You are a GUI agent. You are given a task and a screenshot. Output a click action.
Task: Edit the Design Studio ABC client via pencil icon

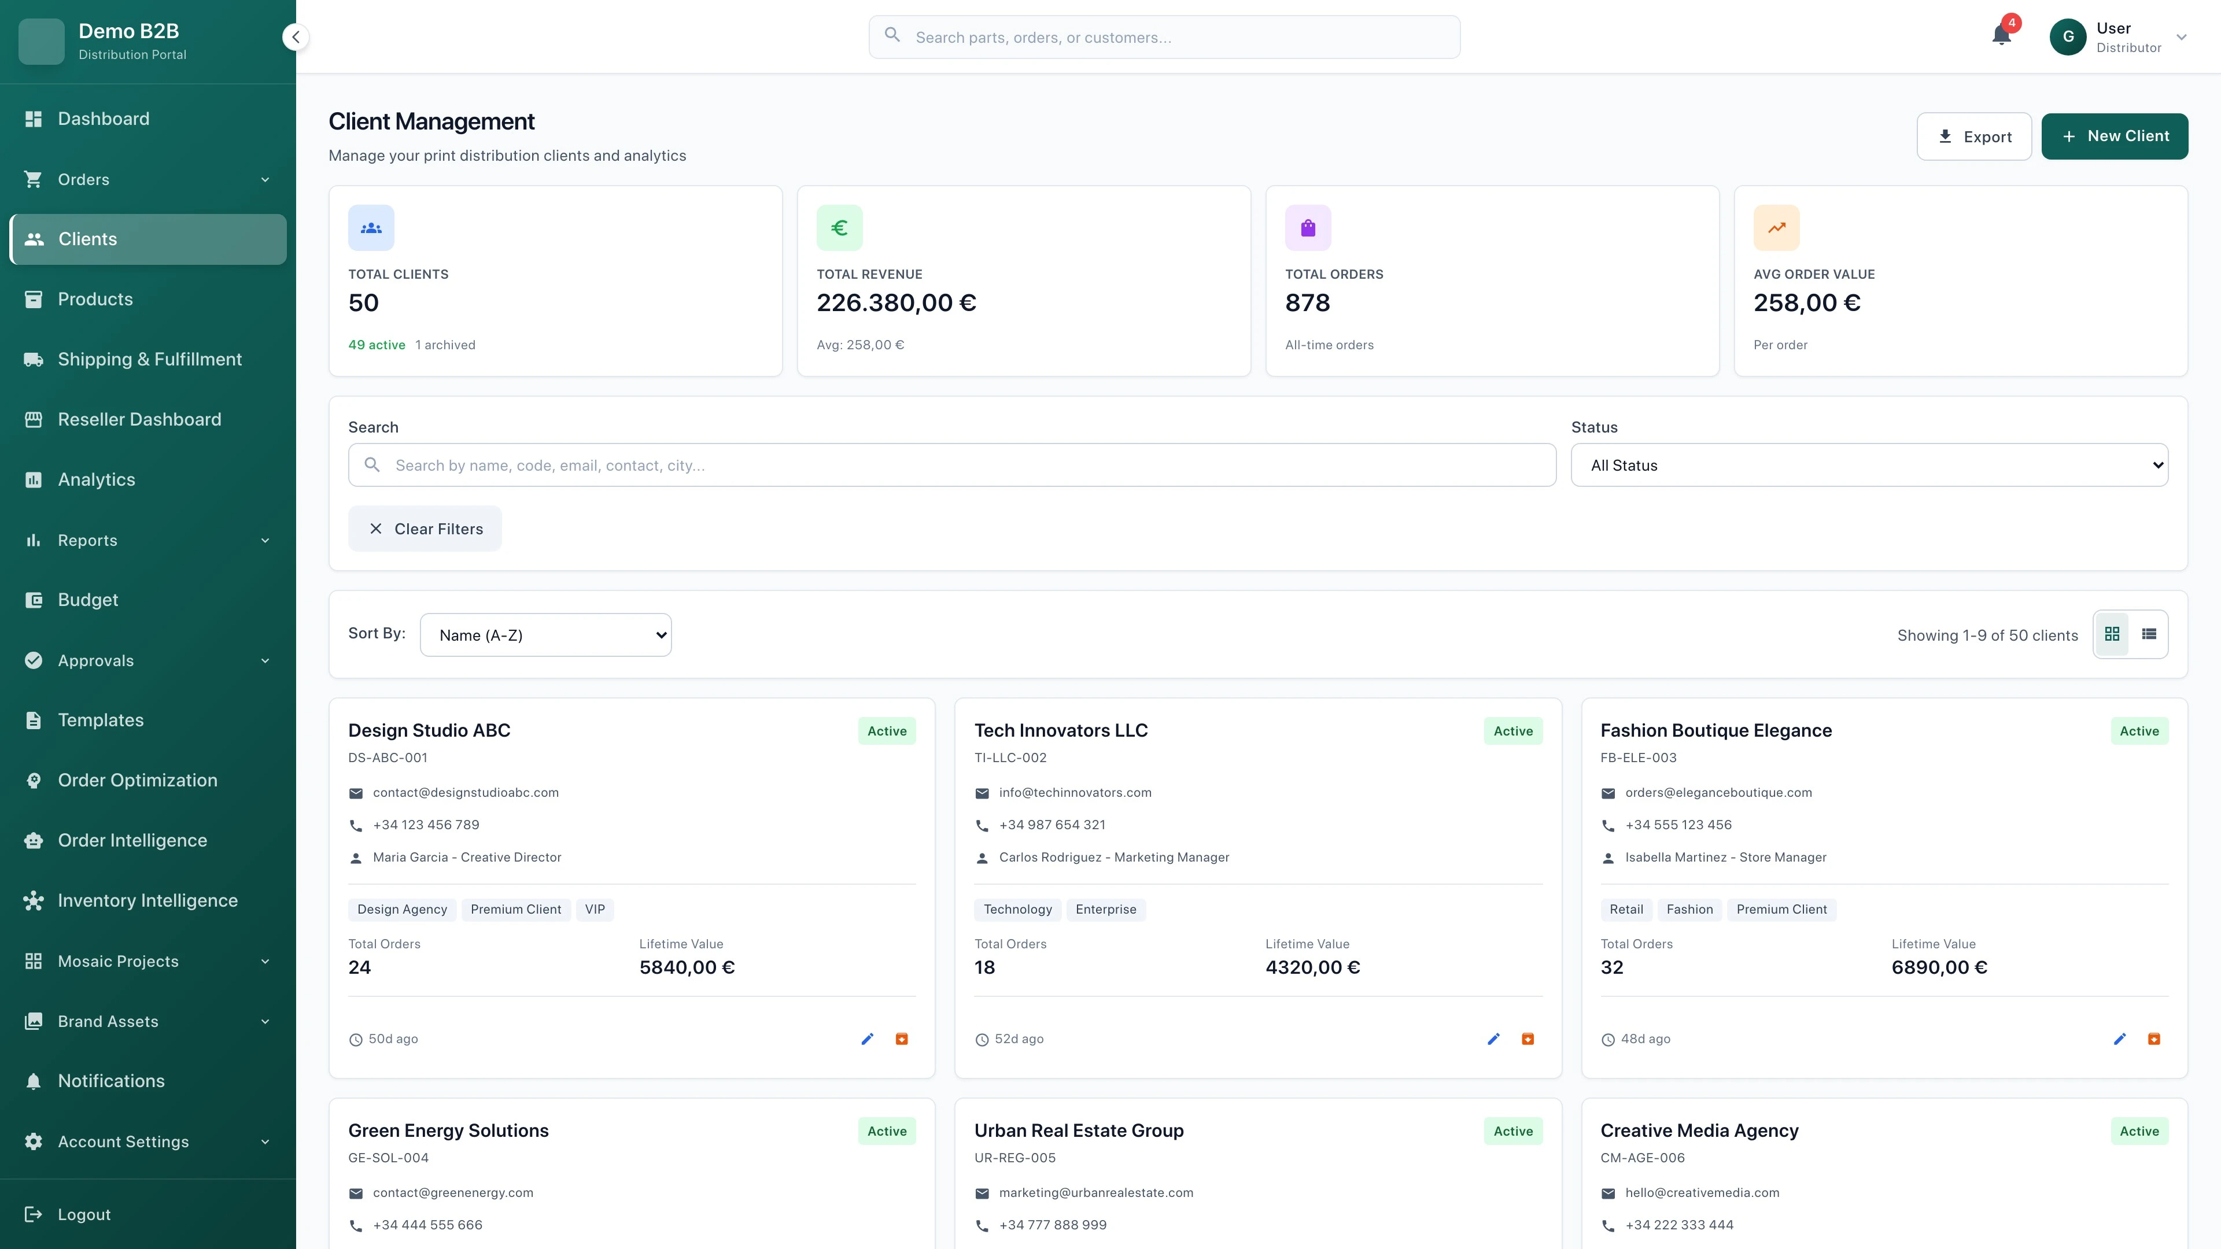[x=868, y=1039]
